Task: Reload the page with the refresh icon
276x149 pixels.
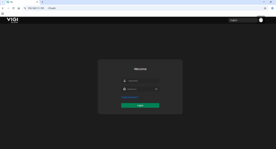Action: tap(13, 8)
